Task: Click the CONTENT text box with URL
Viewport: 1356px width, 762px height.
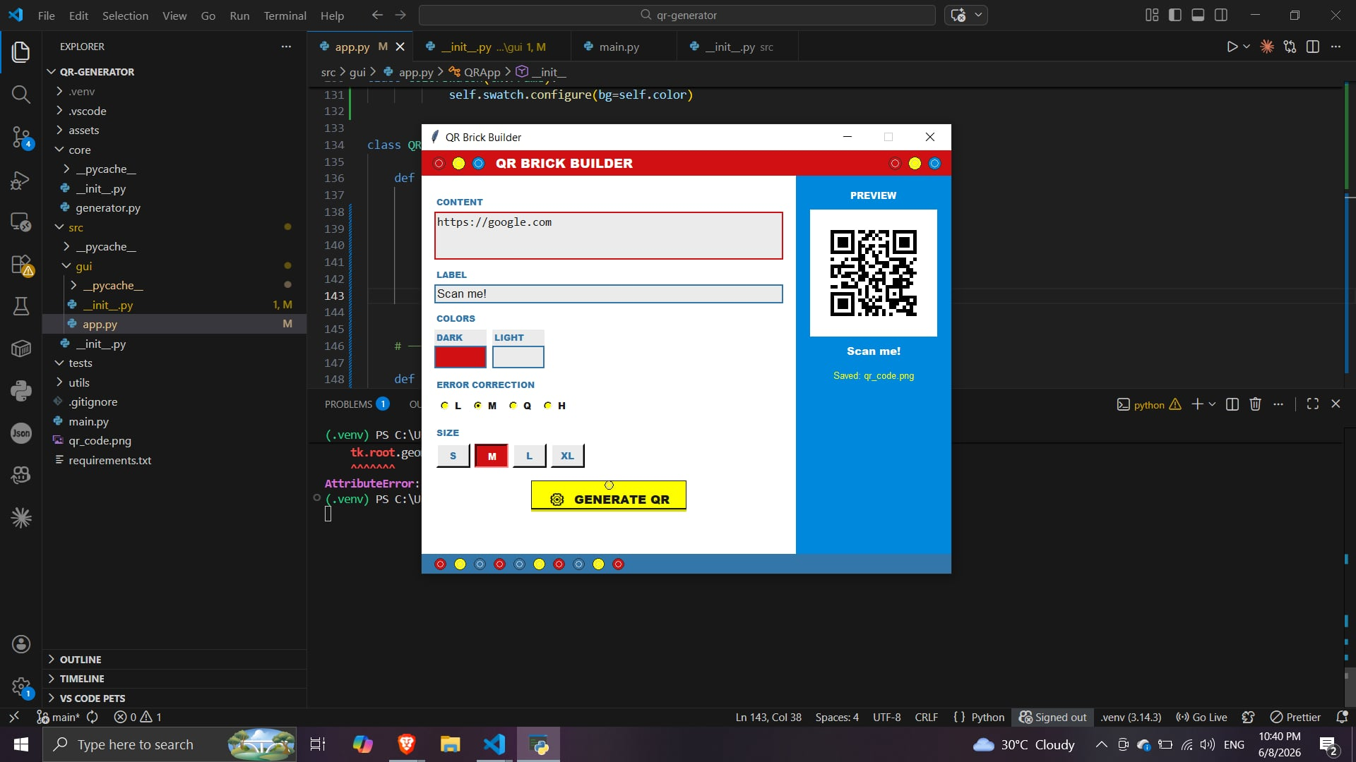Action: coord(608,236)
